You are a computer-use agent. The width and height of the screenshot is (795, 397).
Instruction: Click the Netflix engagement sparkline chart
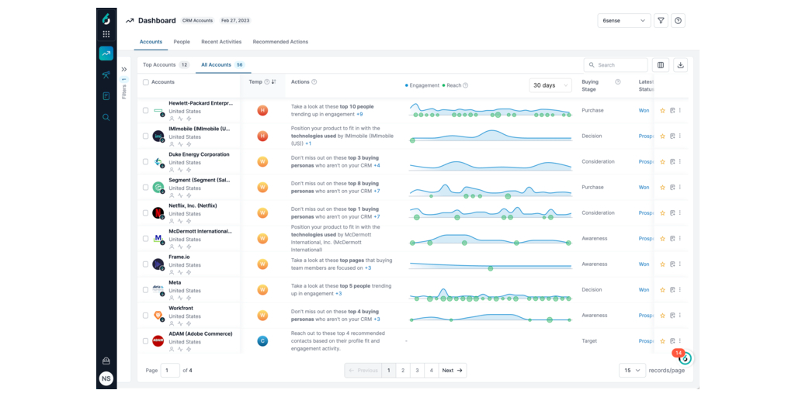click(x=491, y=212)
